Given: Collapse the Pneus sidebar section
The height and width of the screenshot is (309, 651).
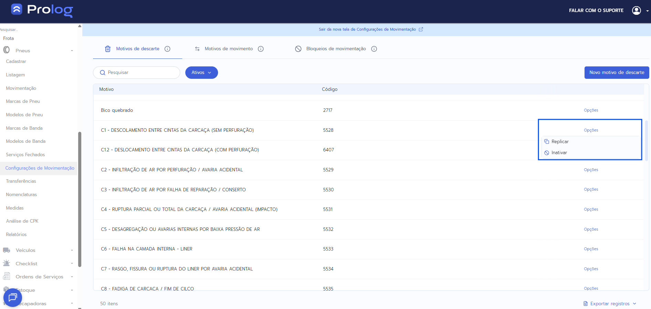Looking at the screenshot, I should tap(72, 51).
